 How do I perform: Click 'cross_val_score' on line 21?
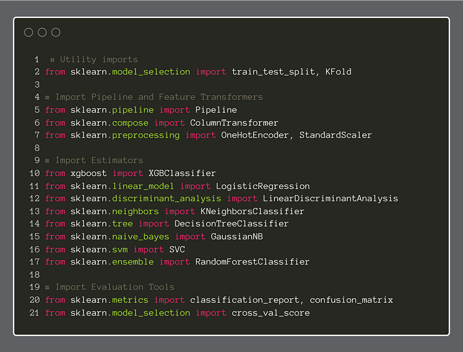tap(270, 313)
